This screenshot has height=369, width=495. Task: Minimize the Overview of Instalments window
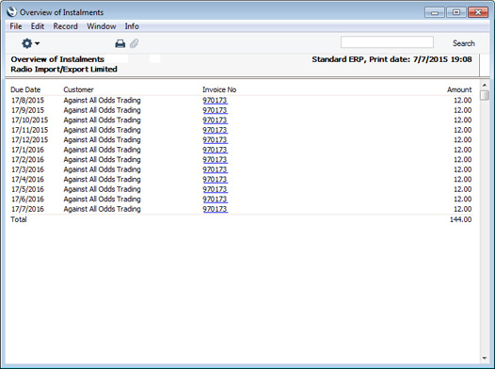click(435, 12)
